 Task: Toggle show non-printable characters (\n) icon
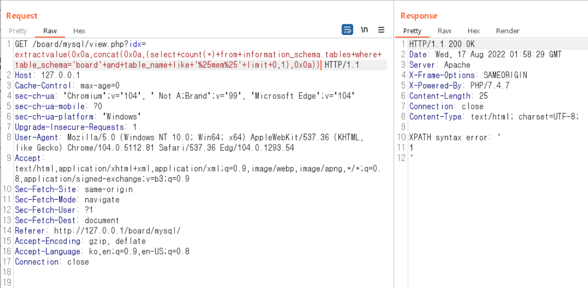coord(364,29)
